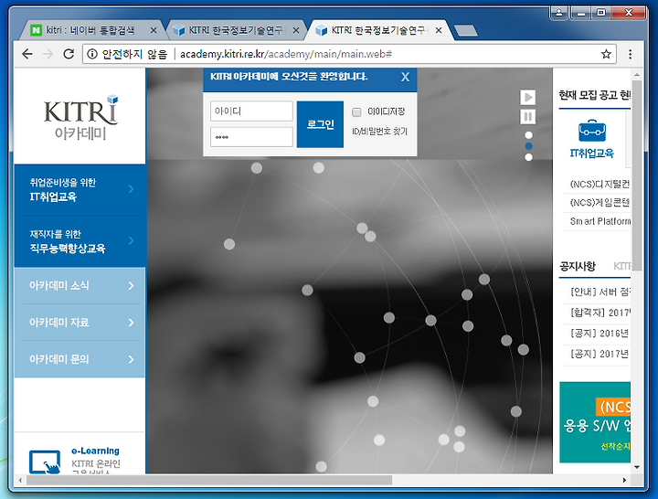Open the Smart Platform recruitment listing

[x=600, y=221]
